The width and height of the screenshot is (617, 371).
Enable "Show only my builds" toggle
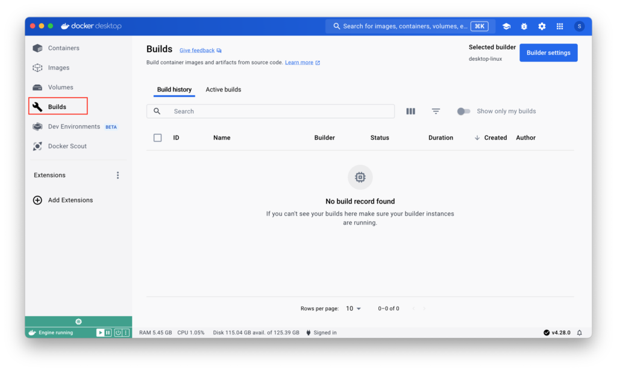pos(463,111)
